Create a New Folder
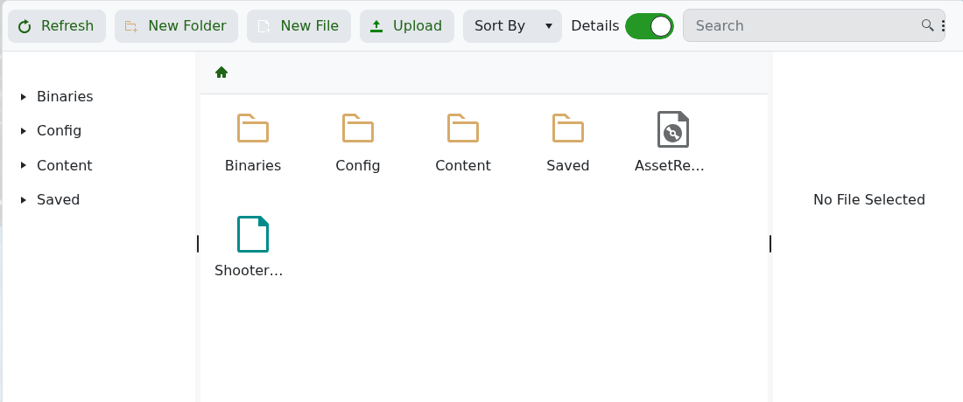This screenshot has height=402, width=963. click(176, 26)
